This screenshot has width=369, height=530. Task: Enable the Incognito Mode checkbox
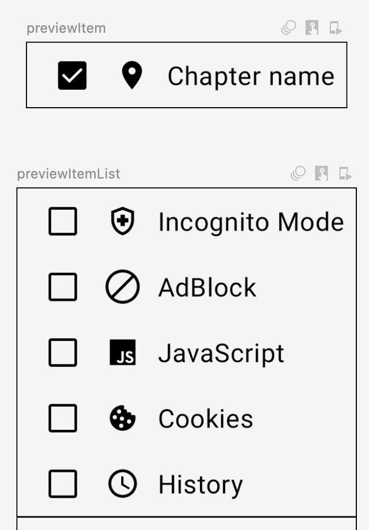63,222
